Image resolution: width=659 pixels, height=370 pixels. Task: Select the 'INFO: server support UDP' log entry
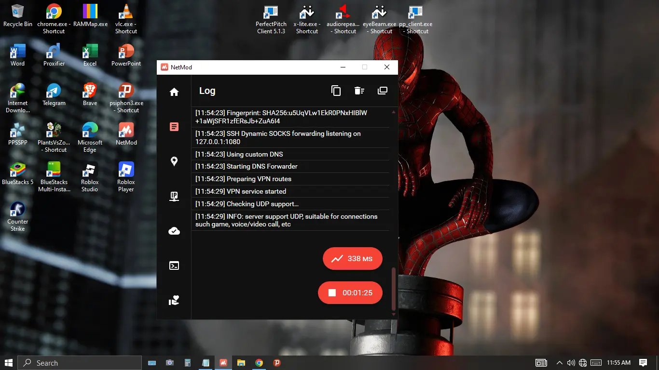click(x=290, y=220)
